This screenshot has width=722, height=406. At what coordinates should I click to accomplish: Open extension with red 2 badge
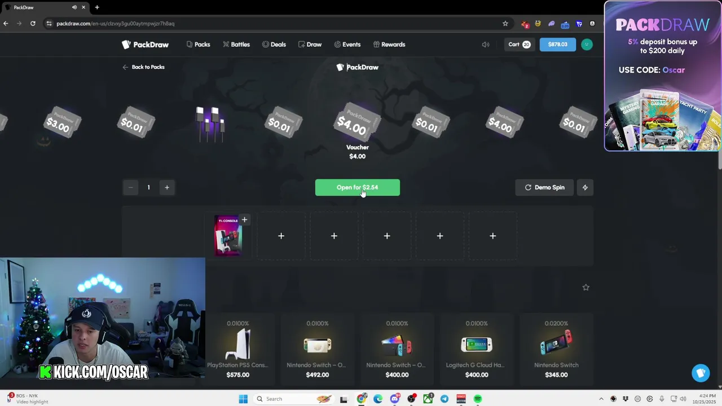pos(525,24)
